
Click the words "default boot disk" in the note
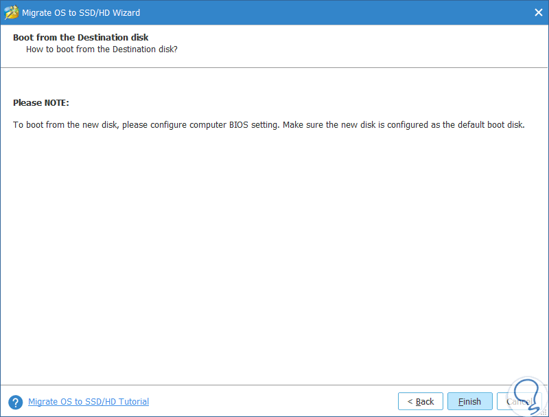pos(491,125)
